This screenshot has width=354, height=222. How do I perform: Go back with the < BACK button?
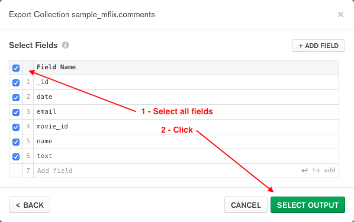[30, 205]
